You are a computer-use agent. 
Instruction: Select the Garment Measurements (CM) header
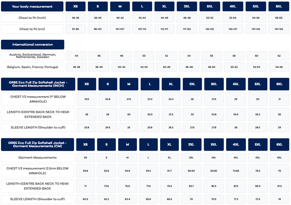[x=37, y=144]
